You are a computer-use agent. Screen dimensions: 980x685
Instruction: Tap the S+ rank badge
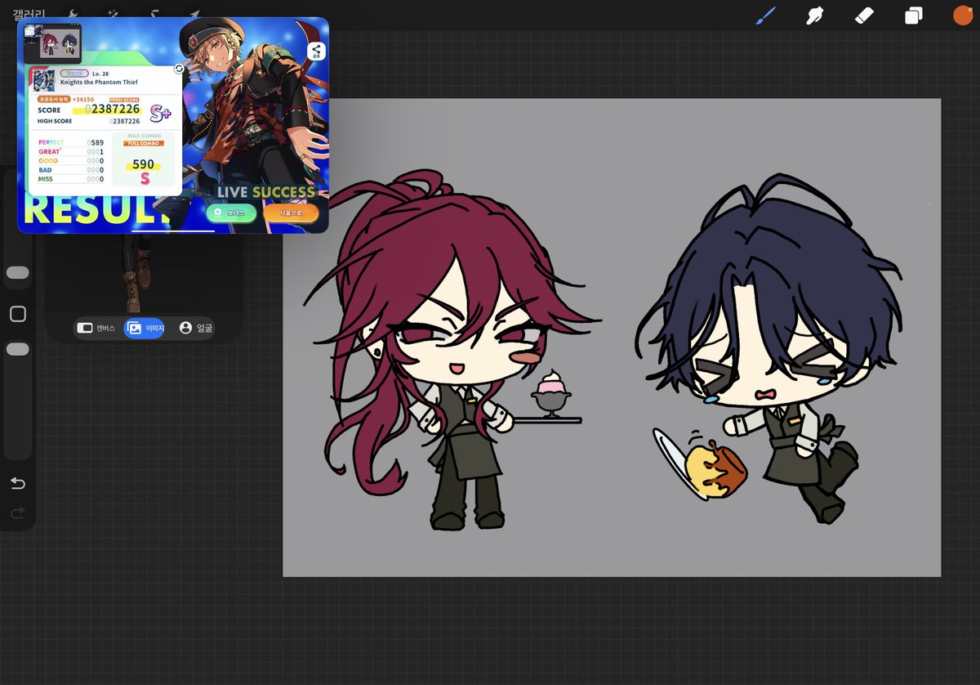[160, 114]
